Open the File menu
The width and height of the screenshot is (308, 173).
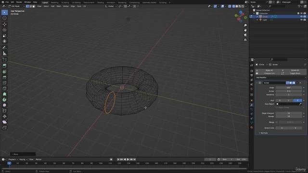coord(7,2)
